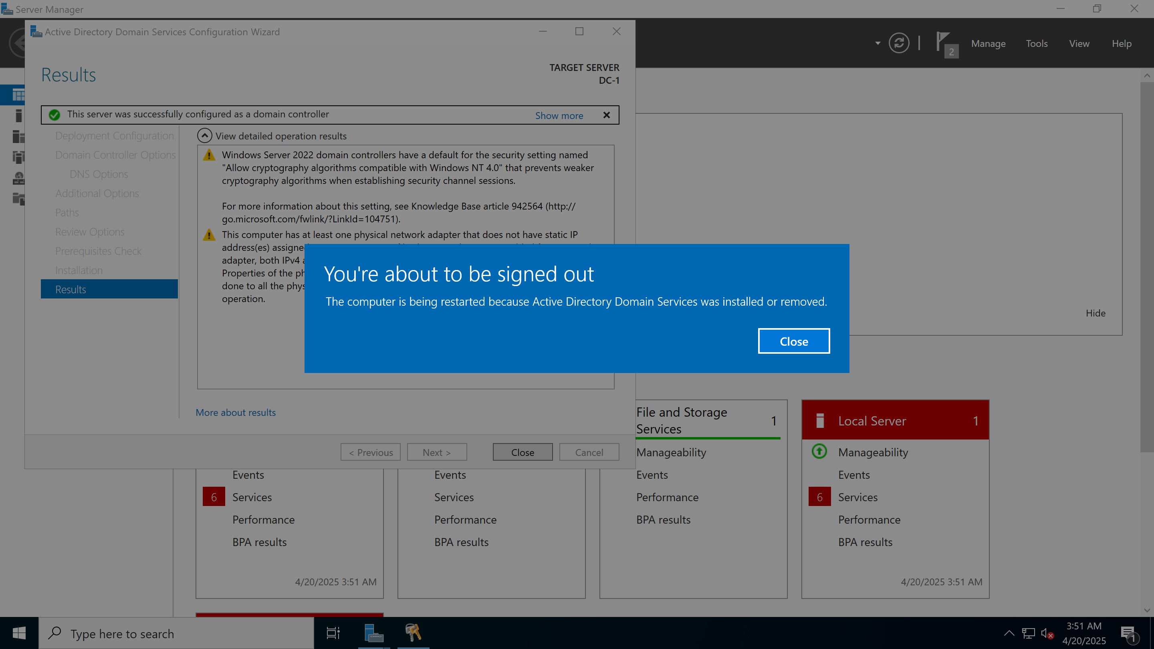Screen dimensions: 1154x649
Task: Click the Next button in wizard
Action: [x=437, y=452]
